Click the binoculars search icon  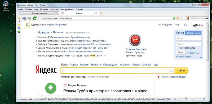pos(207,18)
